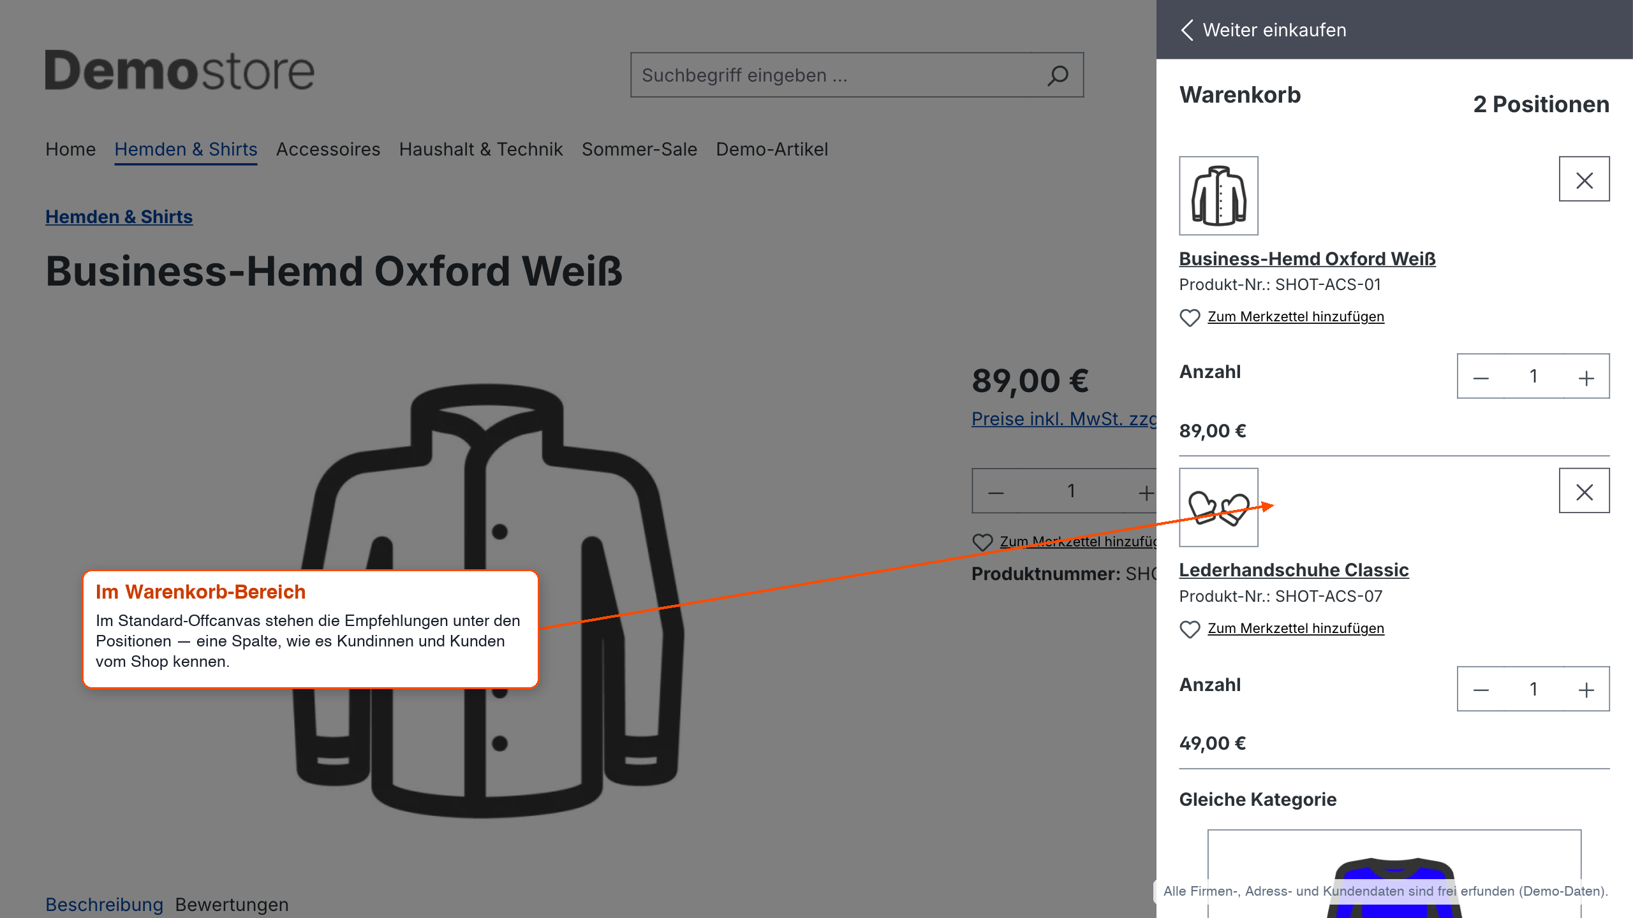Click 'Produkt-Nr.: SHOT-ACS-01' text
The image size is (1633, 918).
point(1280,285)
